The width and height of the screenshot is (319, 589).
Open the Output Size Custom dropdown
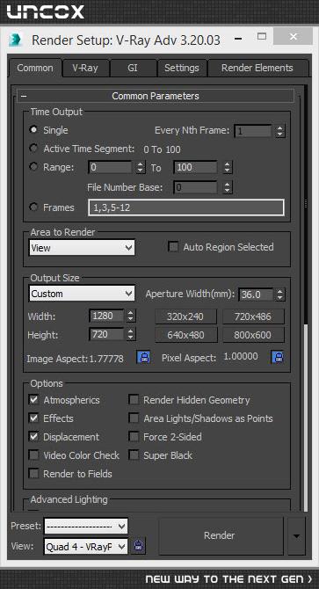coord(82,294)
